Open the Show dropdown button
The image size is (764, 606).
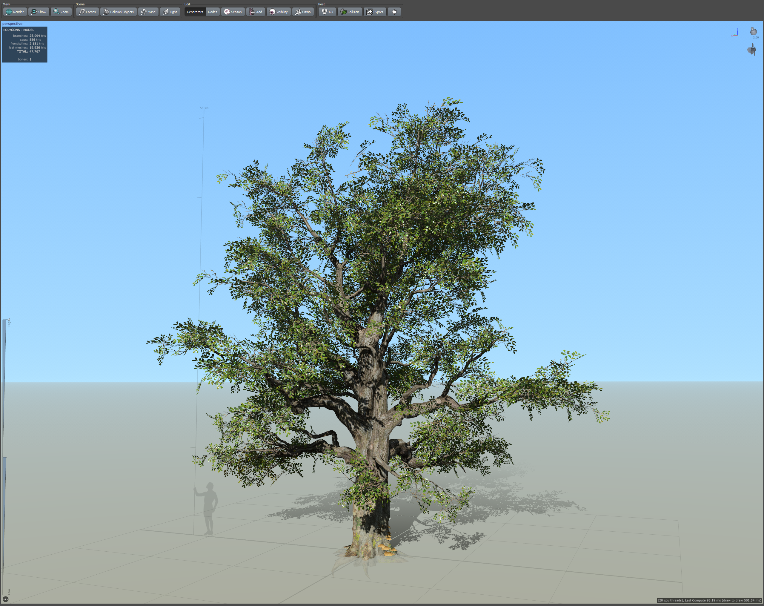point(39,12)
